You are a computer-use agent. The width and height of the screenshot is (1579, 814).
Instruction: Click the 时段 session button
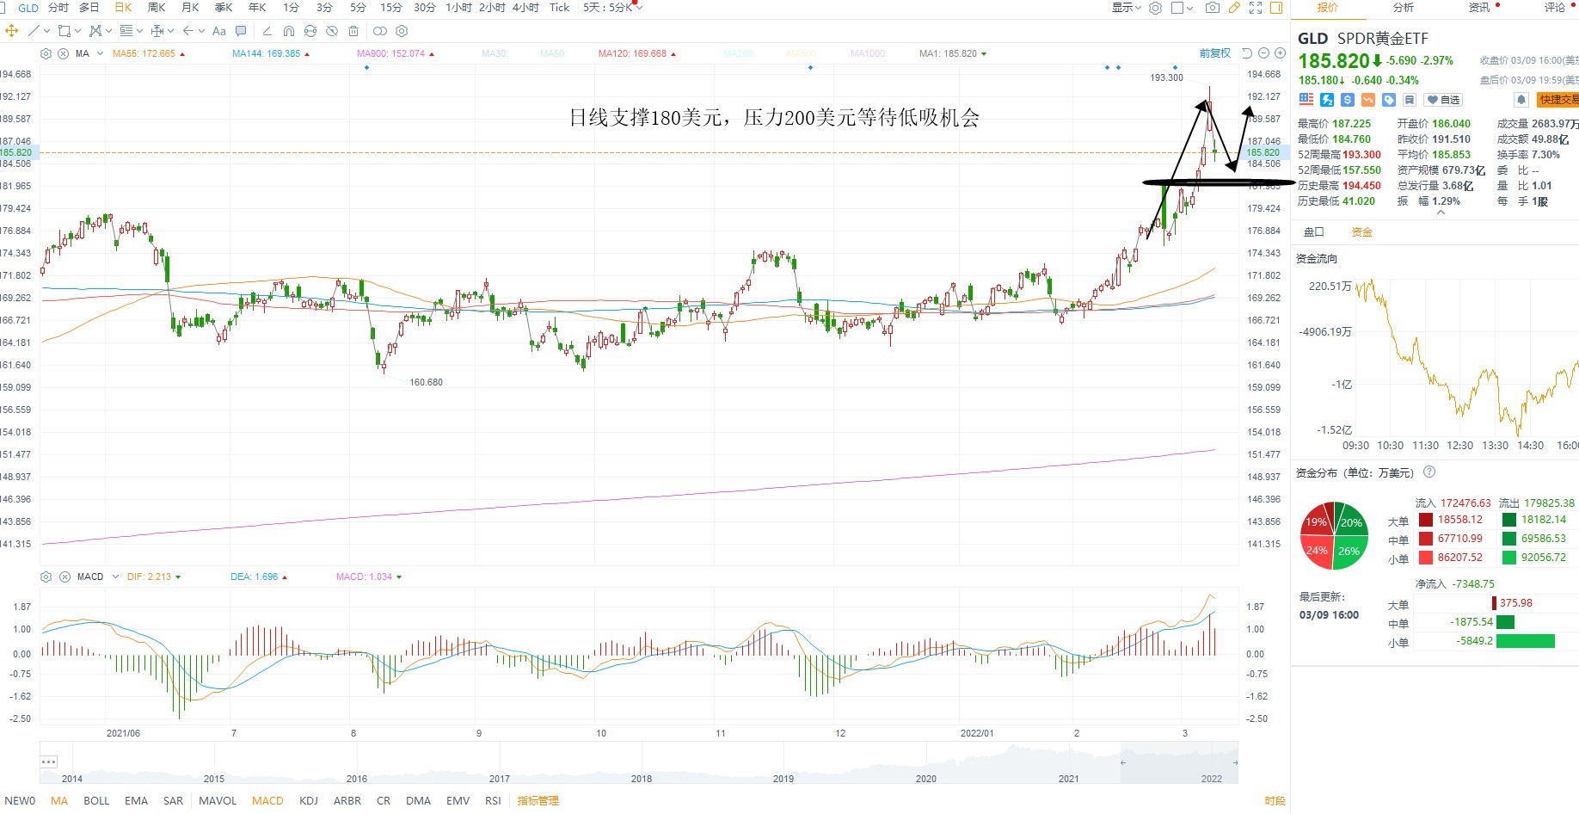click(1275, 801)
